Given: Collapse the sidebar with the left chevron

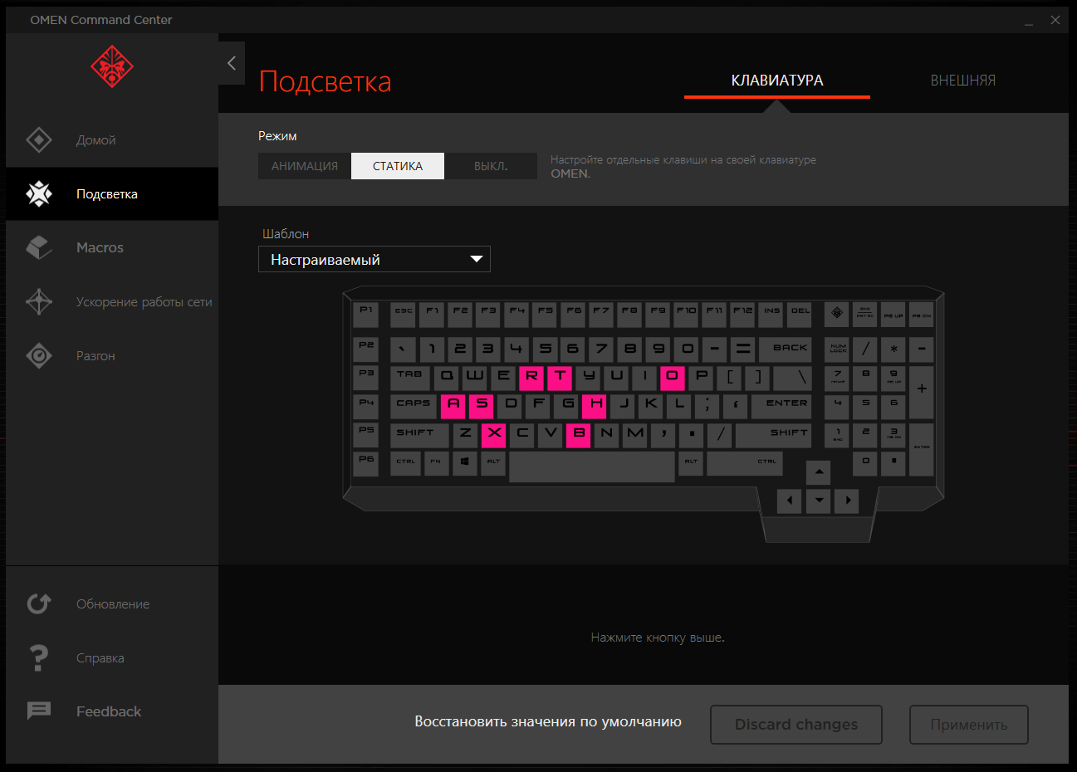Looking at the screenshot, I should pyautogui.click(x=232, y=63).
